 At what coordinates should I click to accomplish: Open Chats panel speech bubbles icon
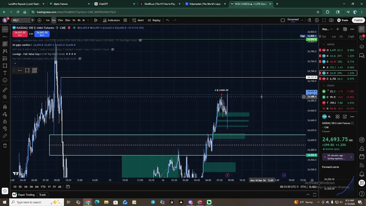point(362,56)
